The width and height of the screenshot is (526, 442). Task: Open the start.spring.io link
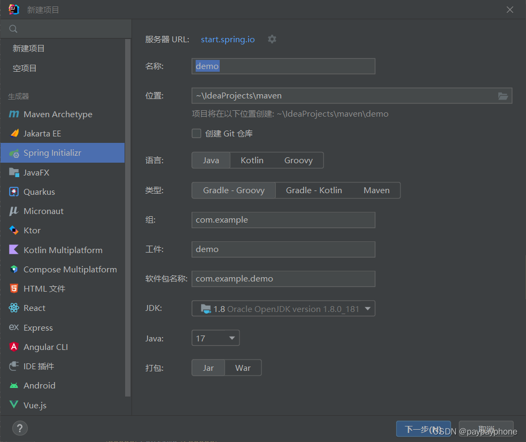coord(227,39)
